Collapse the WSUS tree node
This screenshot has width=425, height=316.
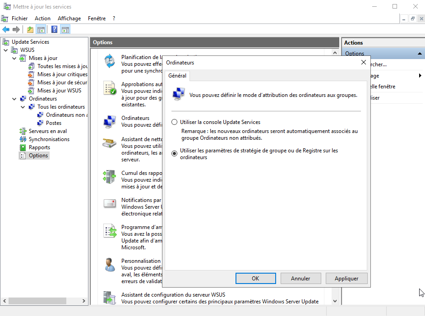click(6, 50)
